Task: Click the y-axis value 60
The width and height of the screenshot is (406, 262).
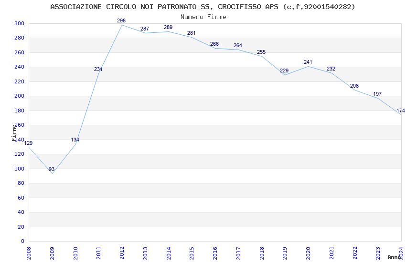Action: coord(21,198)
